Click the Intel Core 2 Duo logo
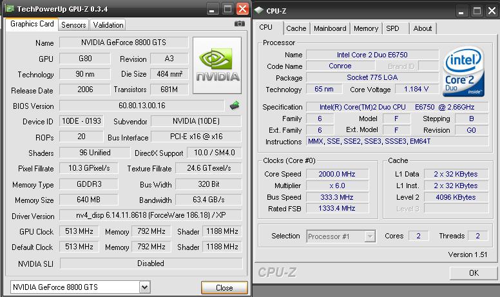The height and width of the screenshot is (297, 500). pos(464,72)
